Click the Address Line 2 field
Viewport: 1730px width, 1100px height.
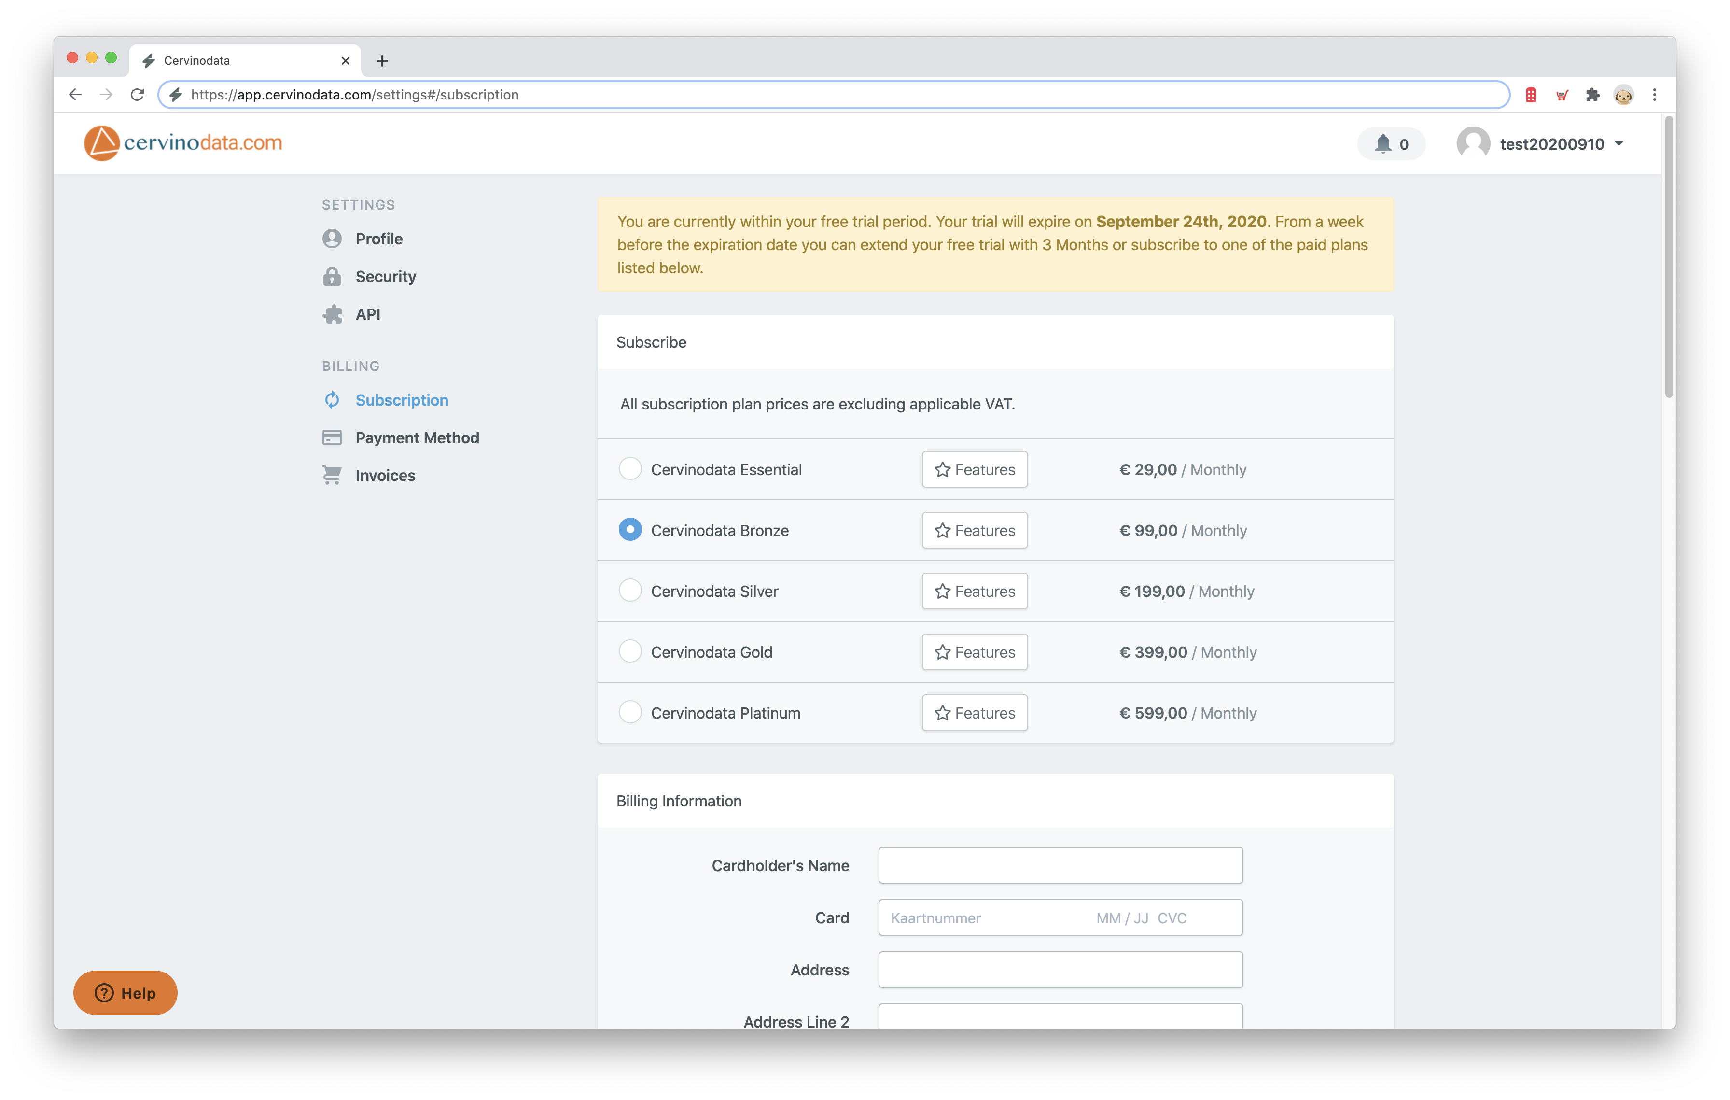[x=1060, y=1016]
